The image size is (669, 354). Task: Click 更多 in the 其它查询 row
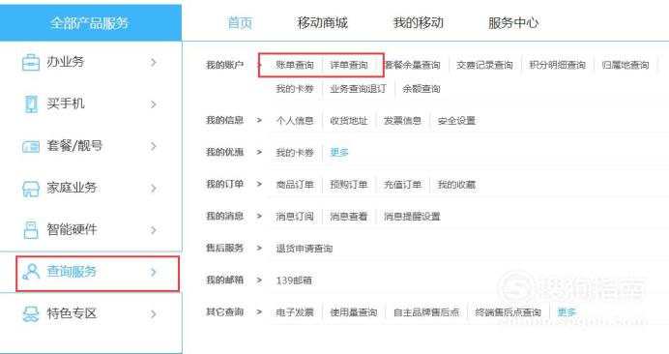(567, 312)
